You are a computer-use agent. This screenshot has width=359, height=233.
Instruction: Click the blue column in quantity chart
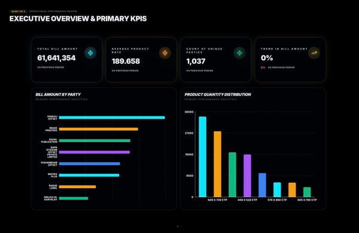263,185
